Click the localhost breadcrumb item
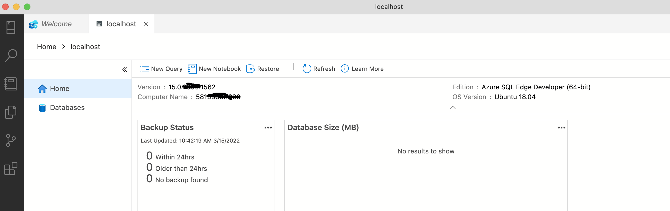Image resolution: width=670 pixels, height=211 pixels. point(85,47)
